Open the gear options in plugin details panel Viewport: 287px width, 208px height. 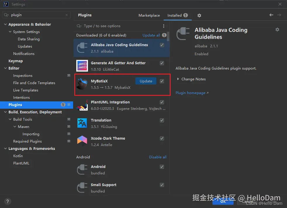pos(277,30)
